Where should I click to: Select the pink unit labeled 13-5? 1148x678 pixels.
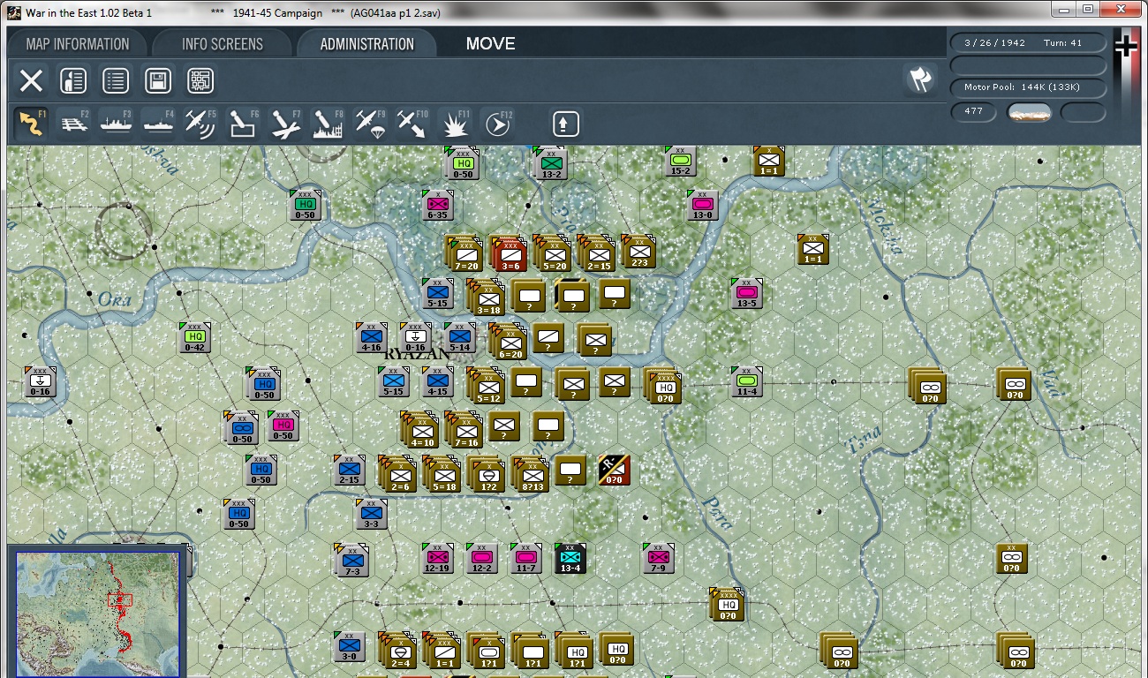pyautogui.click(x=746, y=294)
